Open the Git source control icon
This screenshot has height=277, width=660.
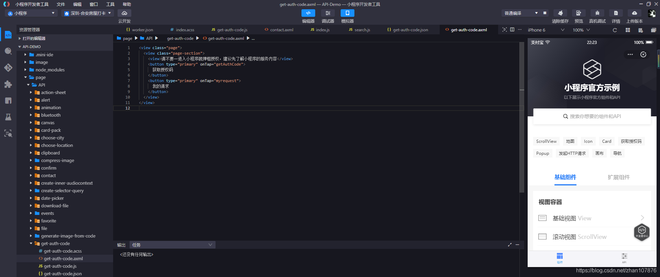point(8,68)
